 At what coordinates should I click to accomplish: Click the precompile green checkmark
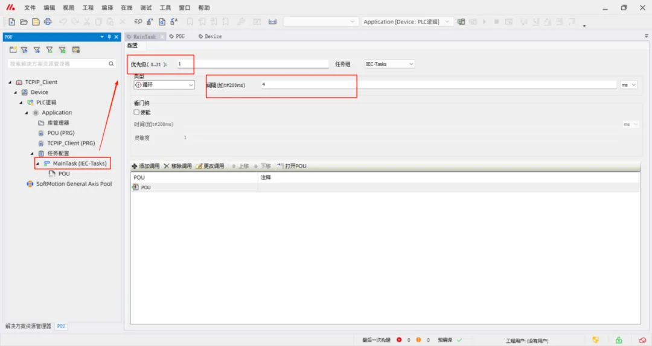[459, 340]
